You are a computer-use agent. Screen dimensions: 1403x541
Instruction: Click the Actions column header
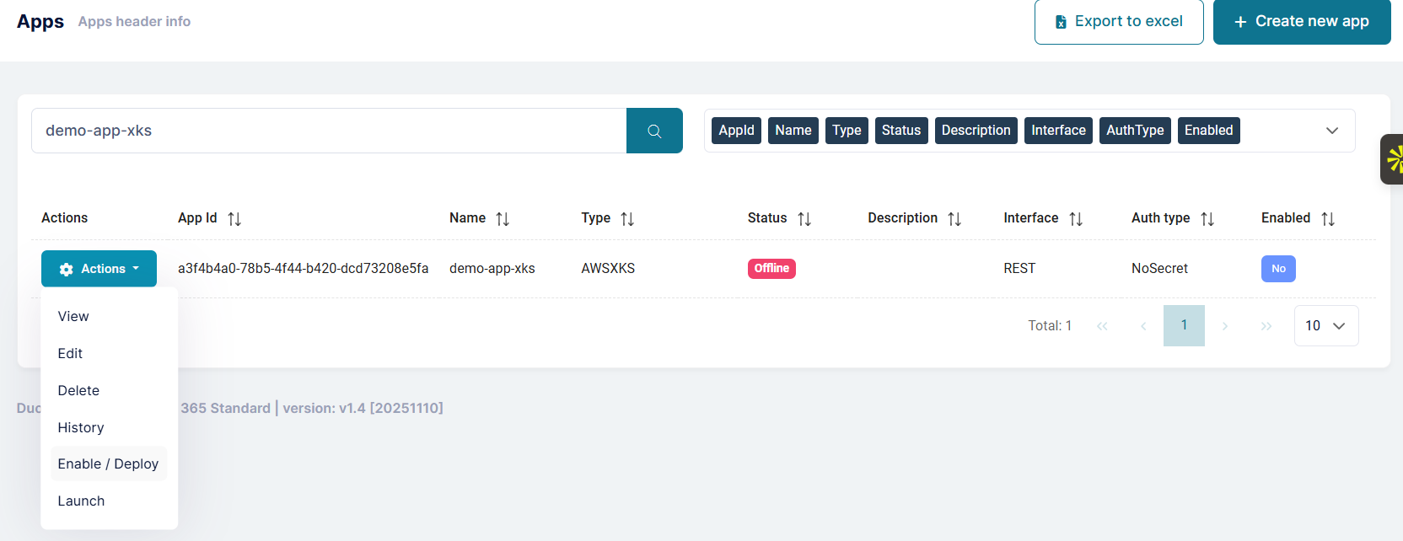point(64,218)
